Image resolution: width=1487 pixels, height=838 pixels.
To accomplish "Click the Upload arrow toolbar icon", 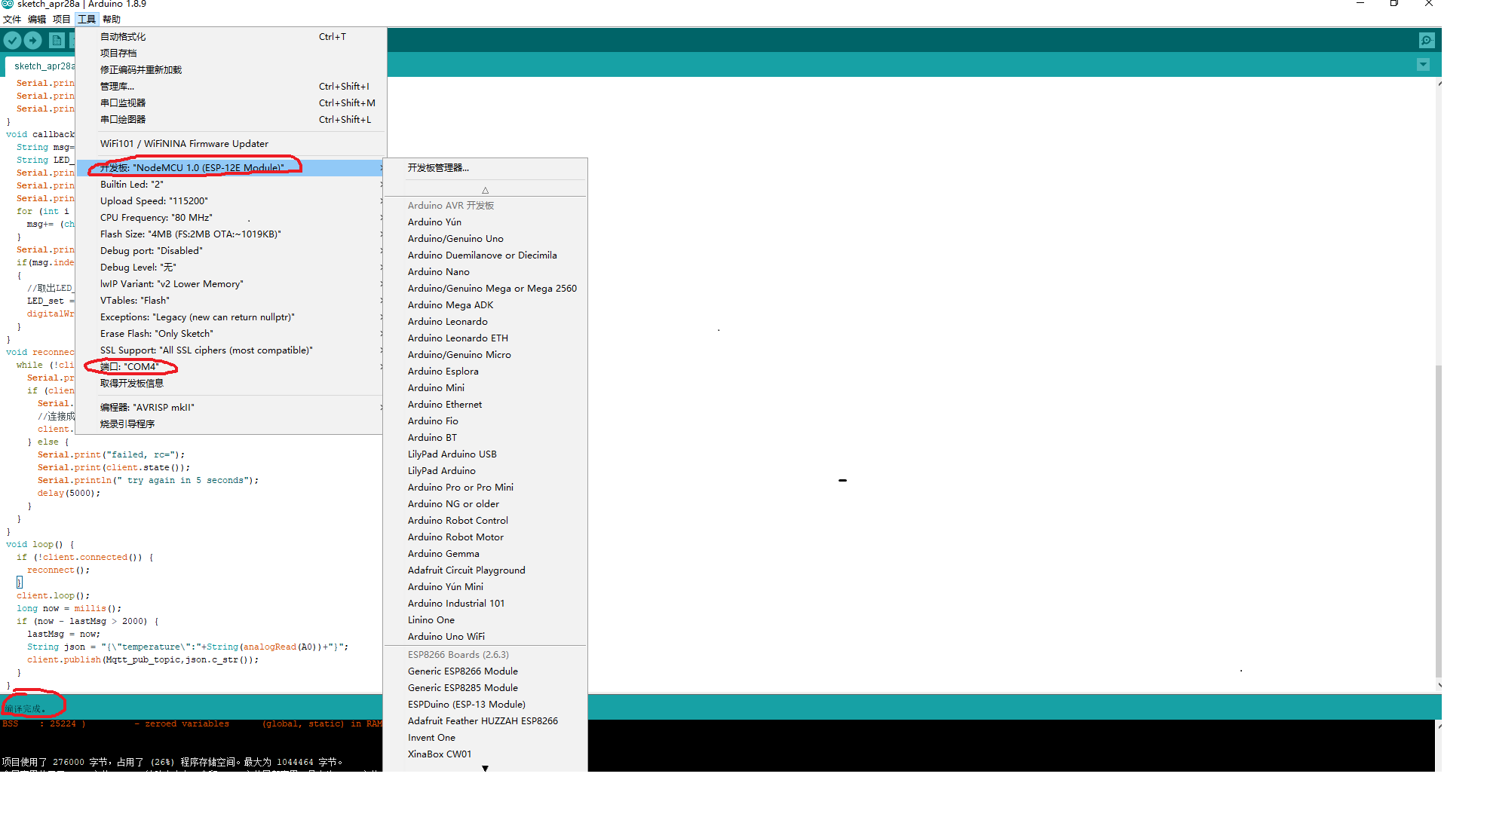I will click(33, 41).
